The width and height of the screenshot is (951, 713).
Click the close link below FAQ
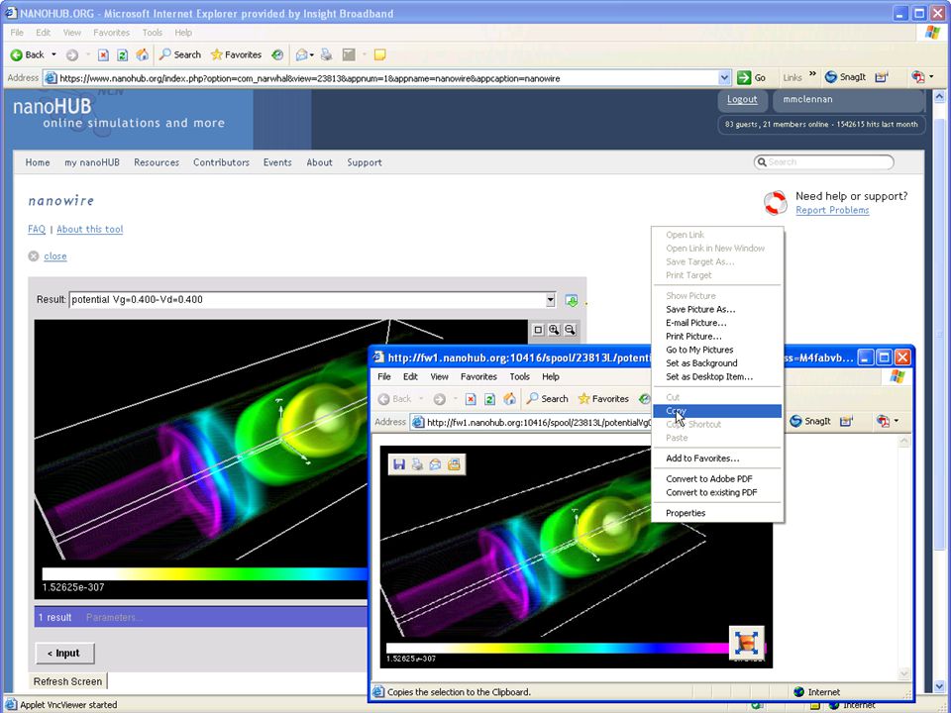pyautogui.click(x=55, y=256)
